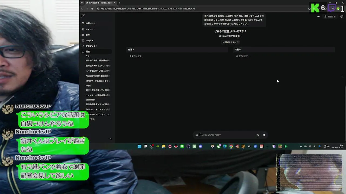Open the スマホ電波弱い人混み history entry
346x194 pixels.
coord(98,71)
